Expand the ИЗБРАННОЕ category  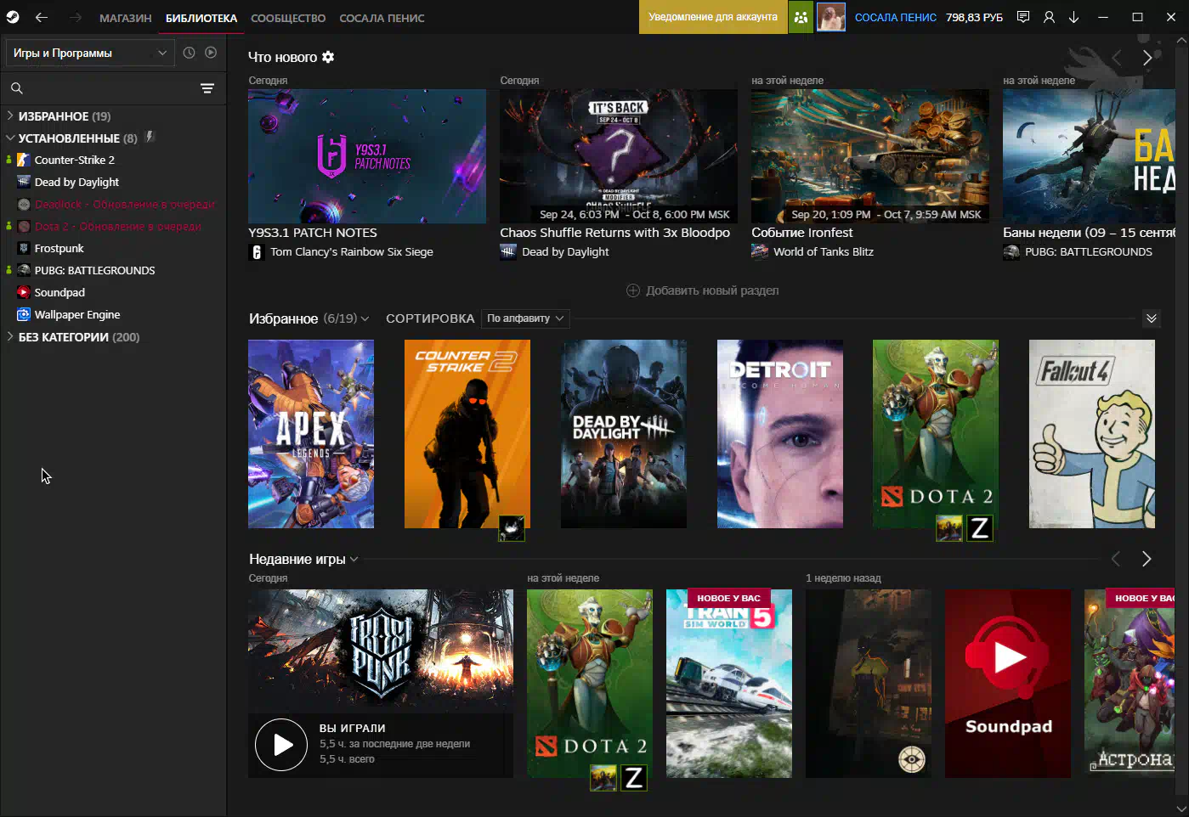[10, 116]
